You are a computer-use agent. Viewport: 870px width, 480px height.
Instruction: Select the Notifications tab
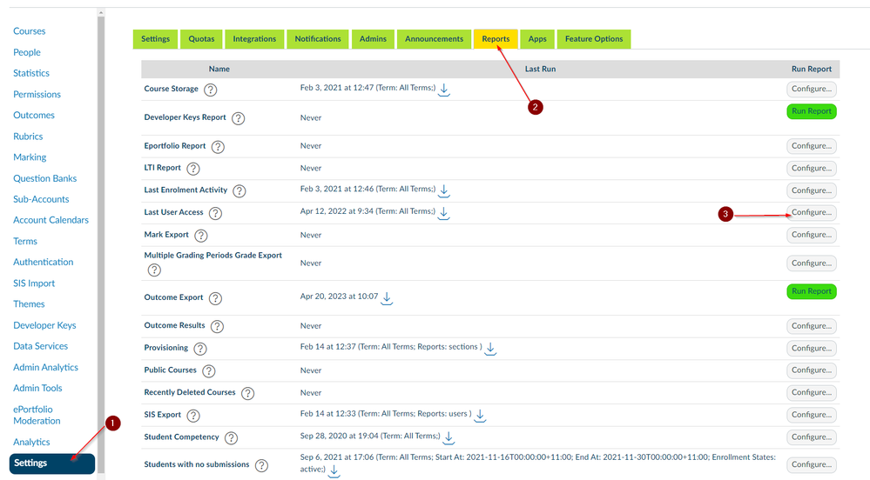click(x=318, y=39)
